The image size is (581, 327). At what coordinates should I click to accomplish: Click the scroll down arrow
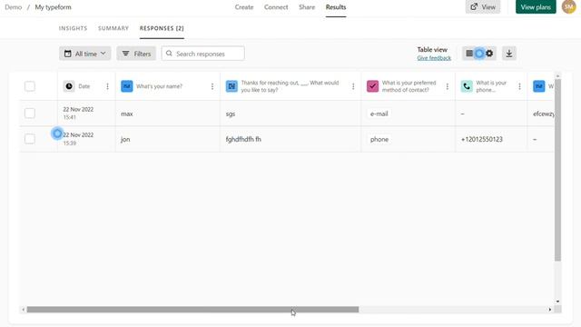(557, 302)
